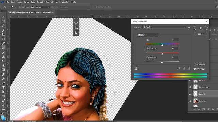Select the Brush tool

[3, 52]
